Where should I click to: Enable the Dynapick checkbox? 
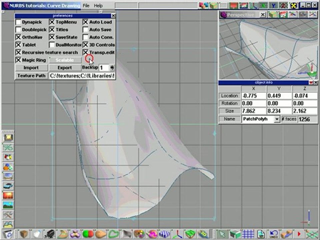coord(18,22)
